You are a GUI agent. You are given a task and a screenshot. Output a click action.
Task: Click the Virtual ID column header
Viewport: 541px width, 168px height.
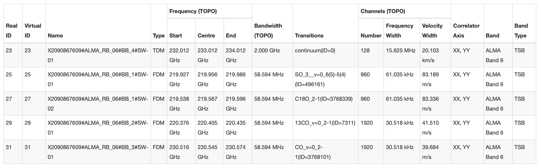33,31
